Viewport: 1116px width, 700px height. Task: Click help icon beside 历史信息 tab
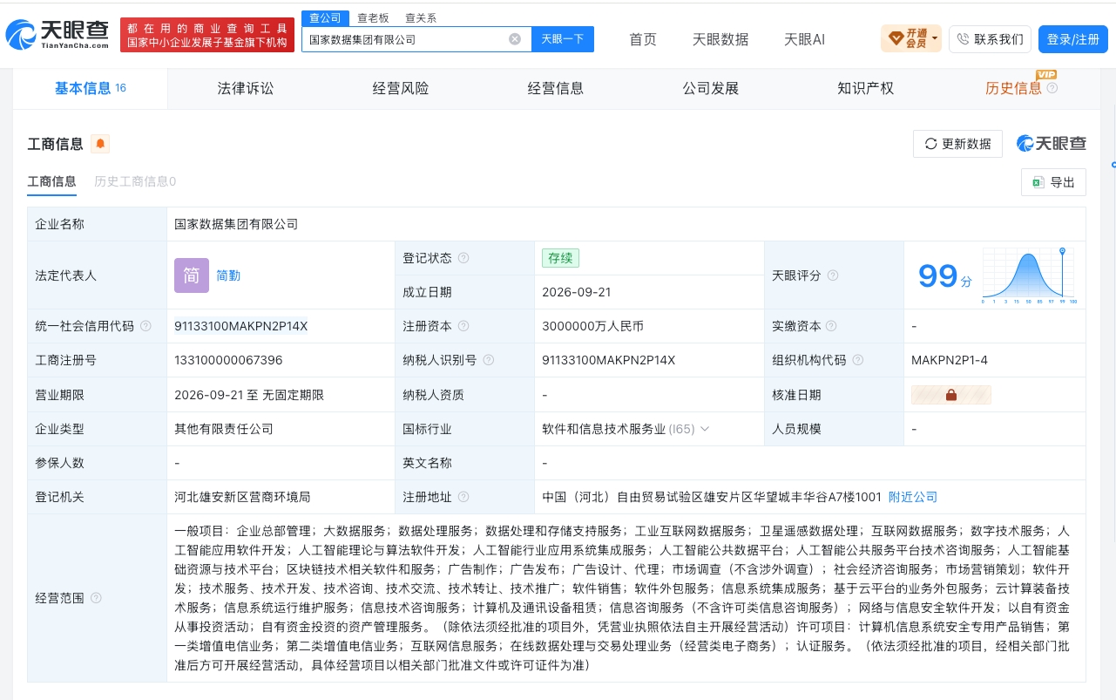[1052, 88]
